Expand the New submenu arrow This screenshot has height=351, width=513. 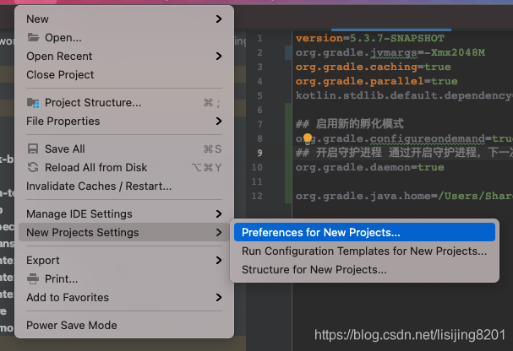219,19
